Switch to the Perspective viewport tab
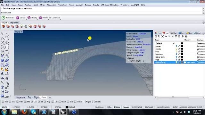The width and height of the screenshot is (205, 115). [20, 97]
